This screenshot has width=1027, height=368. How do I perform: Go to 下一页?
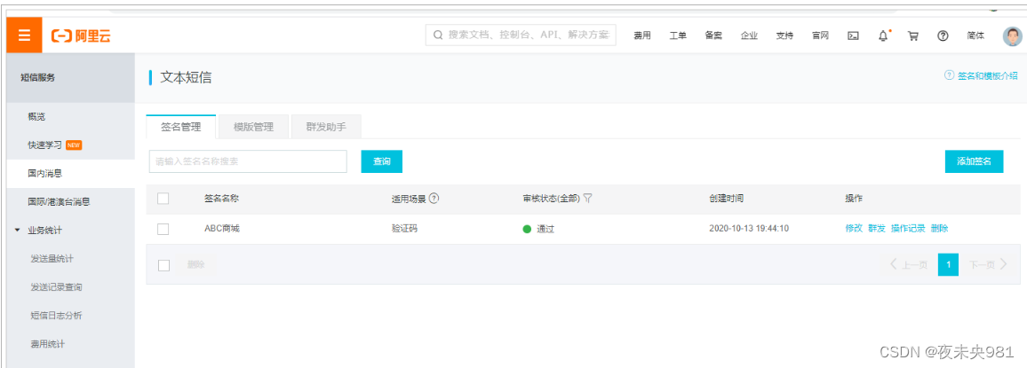click(988, 265)
